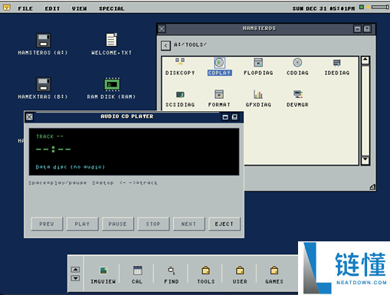Close the HamsterOS file window
This screenshot has width=390, height=295.
point(162,28)
